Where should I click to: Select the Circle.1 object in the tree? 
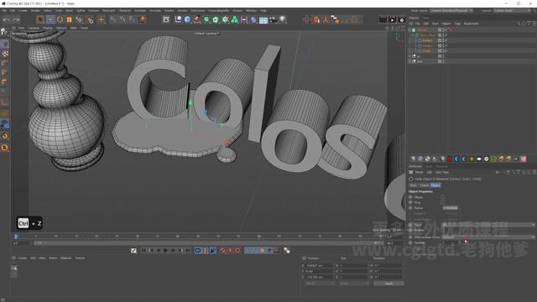pyautogui.click(x=427, y=45)
